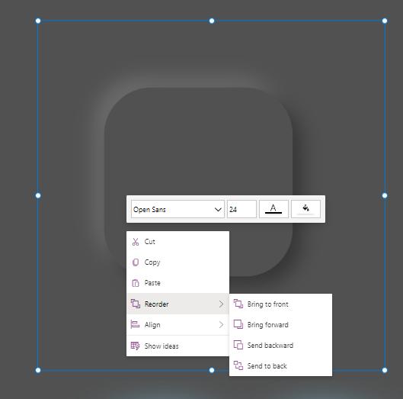This screenshot has height=399, width=403.
Task: Click the top-right selection handle
Action: pos(385,21)
